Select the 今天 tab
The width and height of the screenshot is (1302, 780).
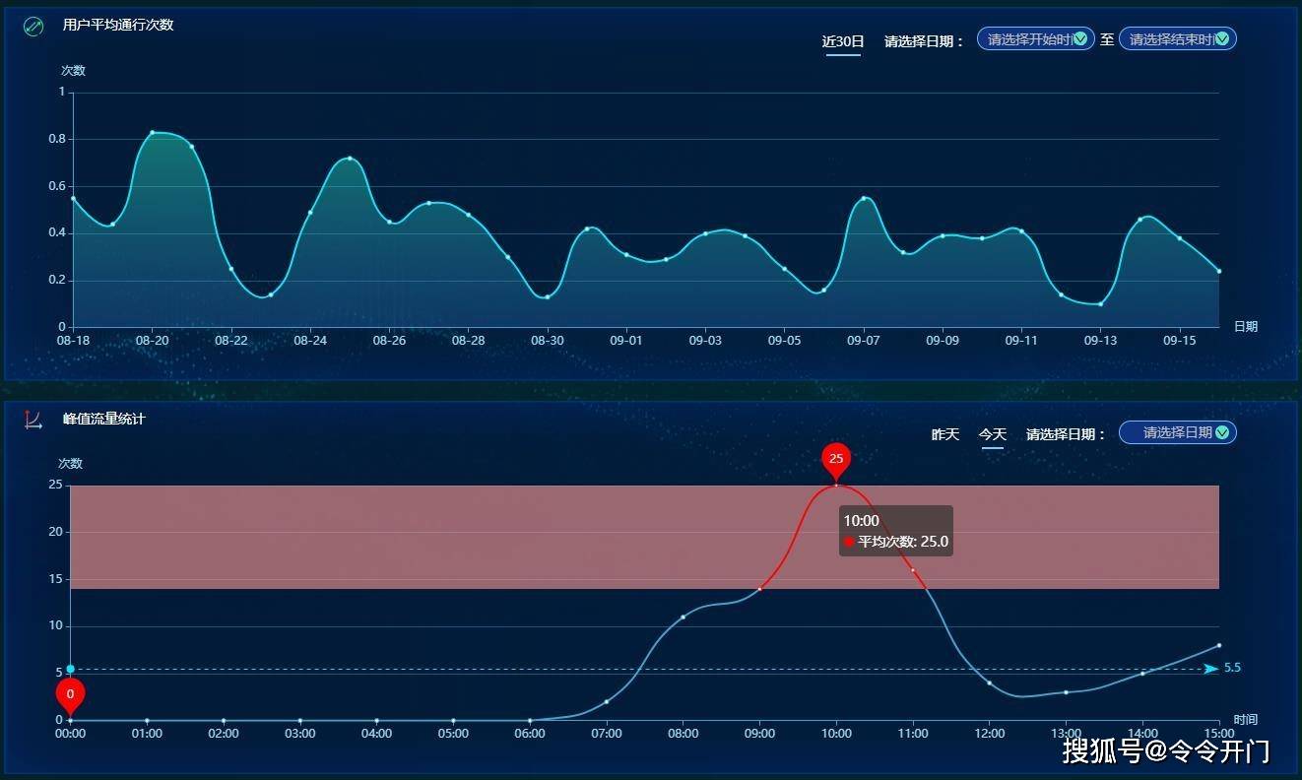pyautogui.click(x=992, y=434)
